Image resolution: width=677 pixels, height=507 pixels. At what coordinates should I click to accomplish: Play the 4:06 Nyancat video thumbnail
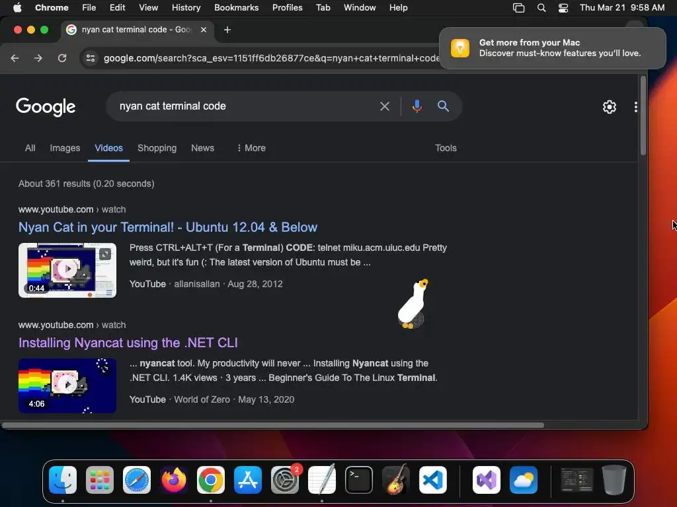[67, 386]
